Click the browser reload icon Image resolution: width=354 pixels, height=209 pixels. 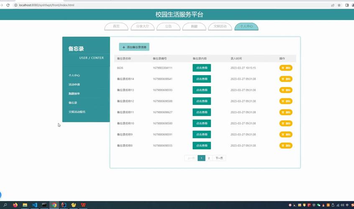8,5
